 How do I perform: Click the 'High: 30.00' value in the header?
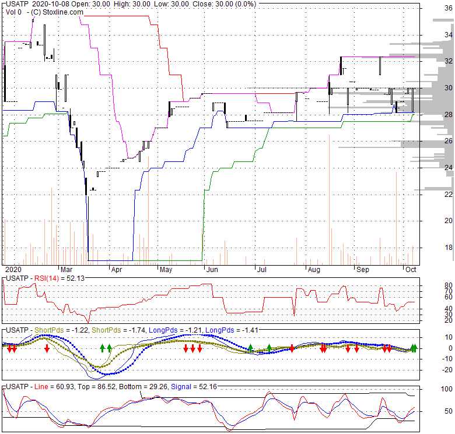132,4
